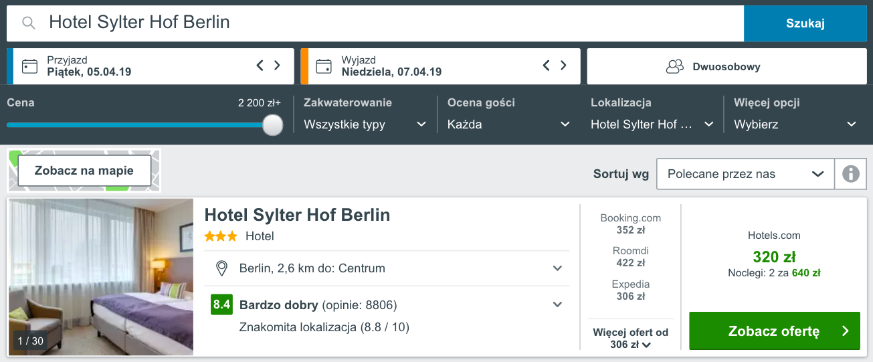This screenshot has height=362, width=873.
Task: Click the Zobacz na mapie button
Action: click(x=84, y=171)
